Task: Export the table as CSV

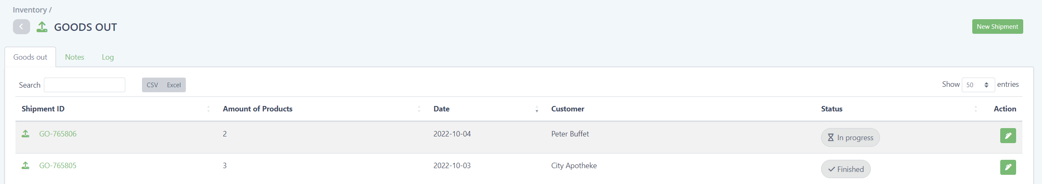Action: [x=152, y=85]
